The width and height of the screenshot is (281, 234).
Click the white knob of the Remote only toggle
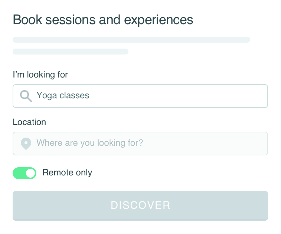click(x=30, y=173)
